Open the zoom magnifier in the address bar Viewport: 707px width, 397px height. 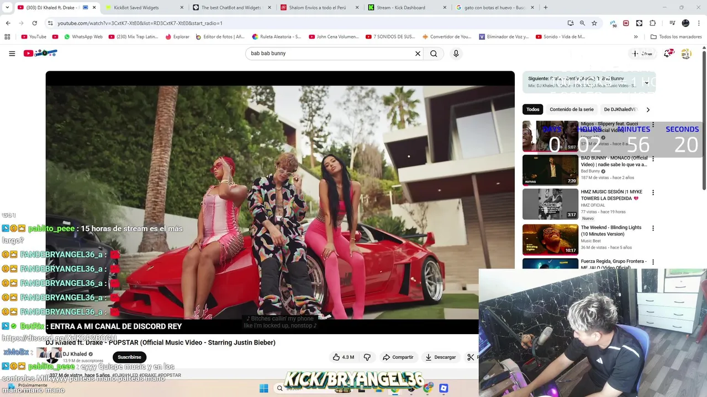pyautogui.click(x=582, y=23)
